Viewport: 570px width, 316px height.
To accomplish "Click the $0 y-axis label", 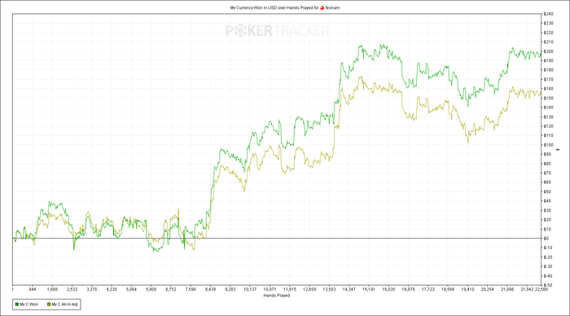I will pyautogui.click(x=546, y=239).
